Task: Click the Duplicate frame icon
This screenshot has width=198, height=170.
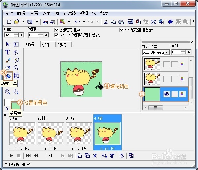Action: click(87, 156)
